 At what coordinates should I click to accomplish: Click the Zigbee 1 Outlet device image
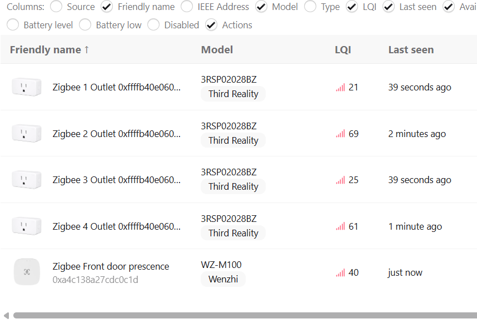coord(27,87)
